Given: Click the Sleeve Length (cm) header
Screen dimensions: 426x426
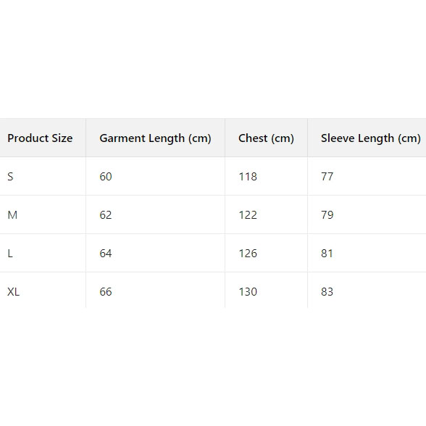Looking at the screenshot, I should pyautogui.click(x=371, y=138).
